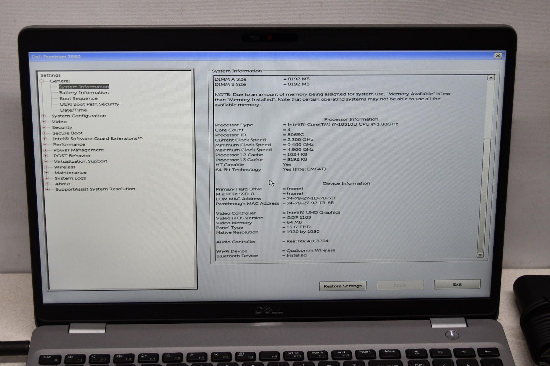The height and width of the screenshot is (366, 550).
Task: Expand the Maintenance node
Action: (x=47, y=173)
